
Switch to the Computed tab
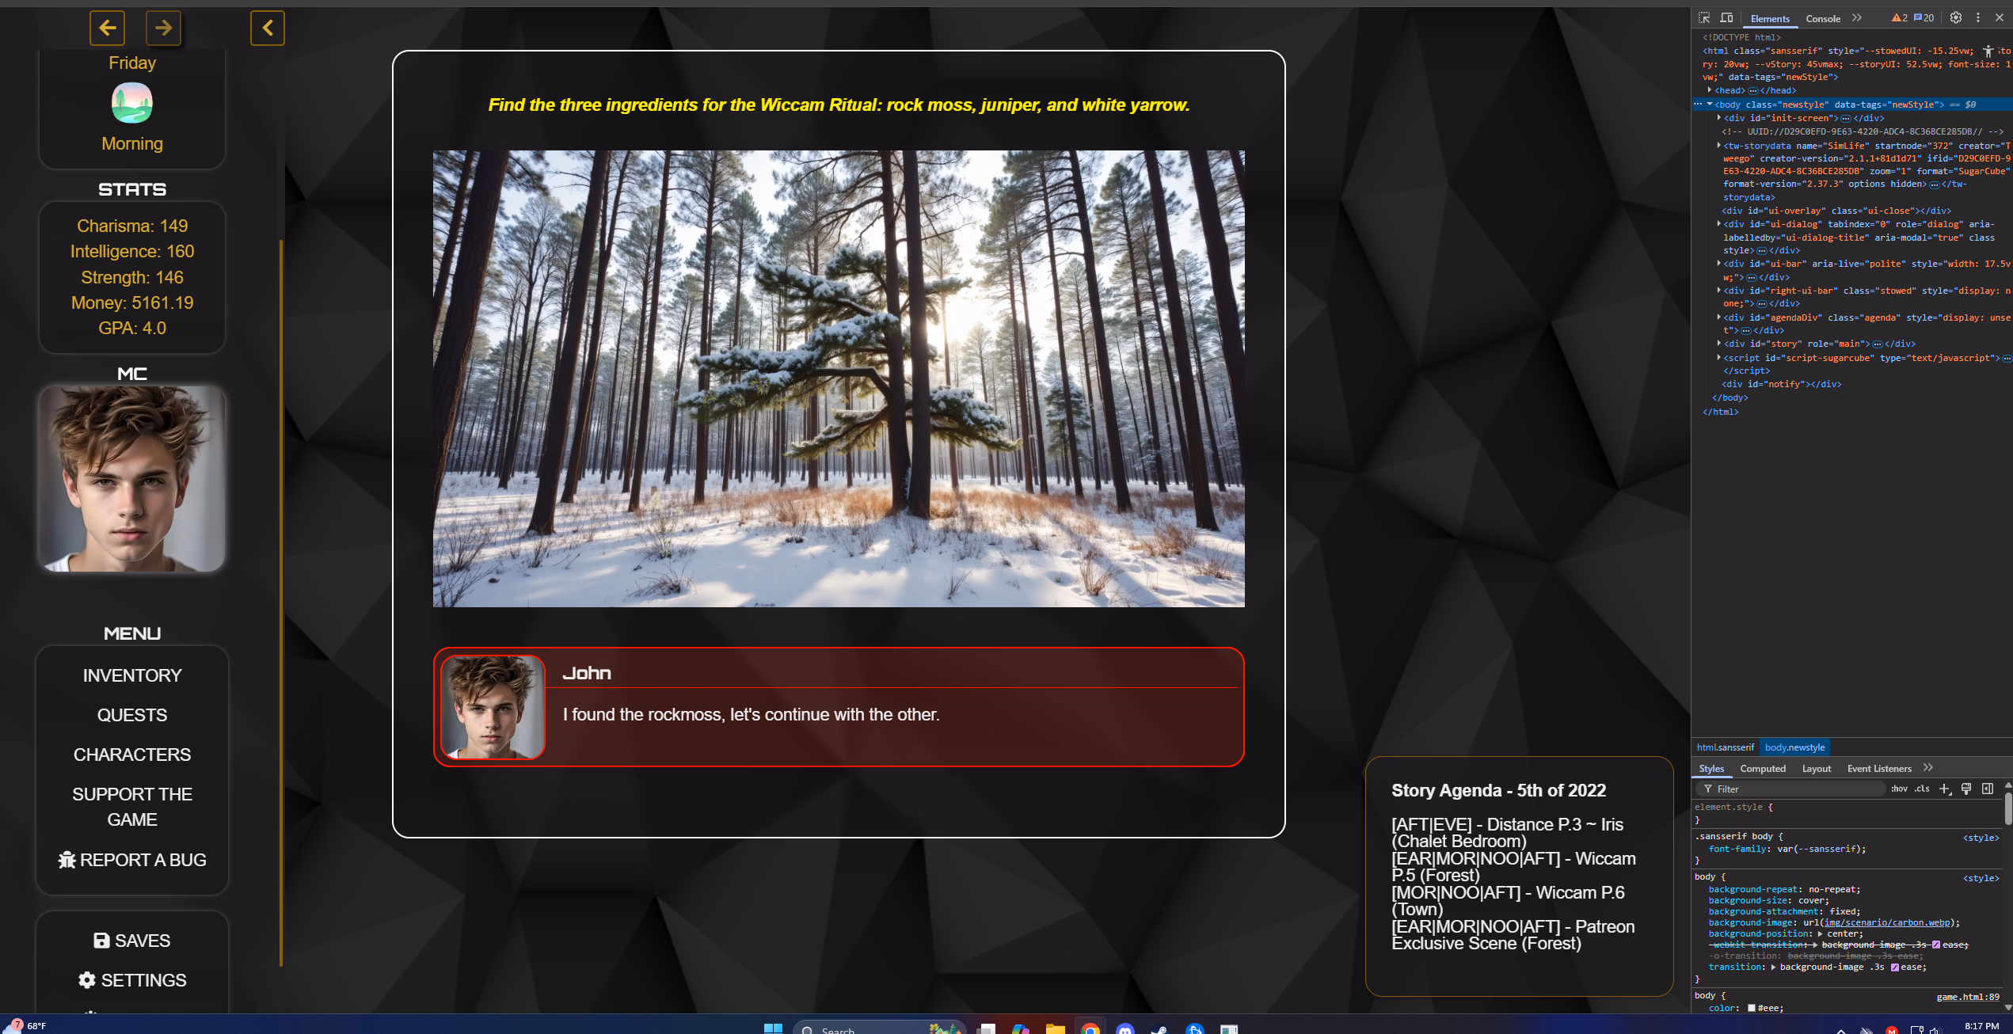pos(1762,769)
